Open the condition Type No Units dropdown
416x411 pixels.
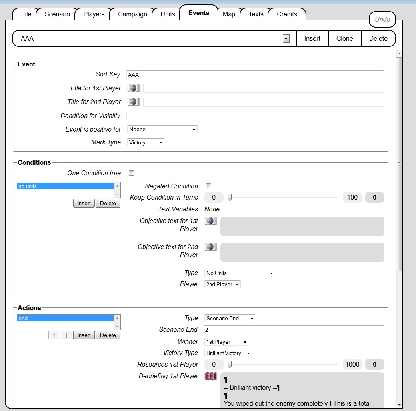click(240, 273)
